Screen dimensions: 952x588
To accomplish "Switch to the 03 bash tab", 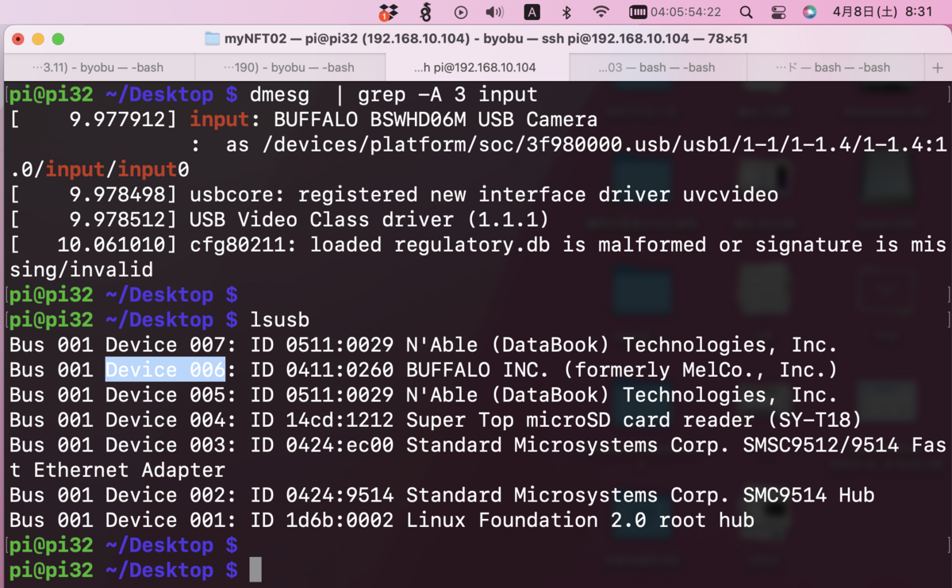I will 657,67.
